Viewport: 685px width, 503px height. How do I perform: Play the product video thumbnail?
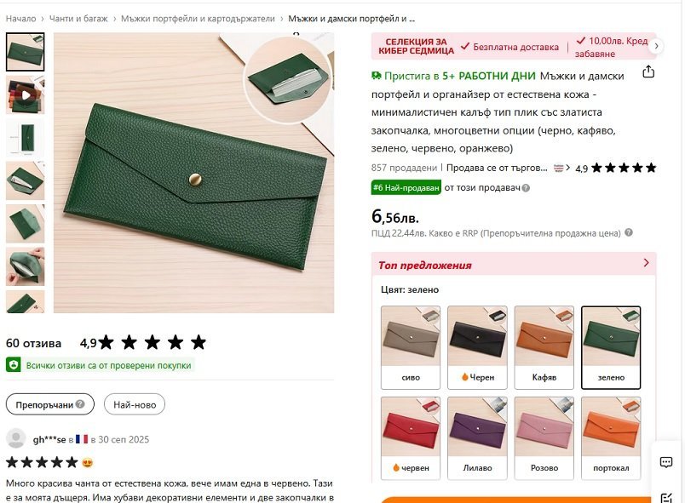coord(25,94)
